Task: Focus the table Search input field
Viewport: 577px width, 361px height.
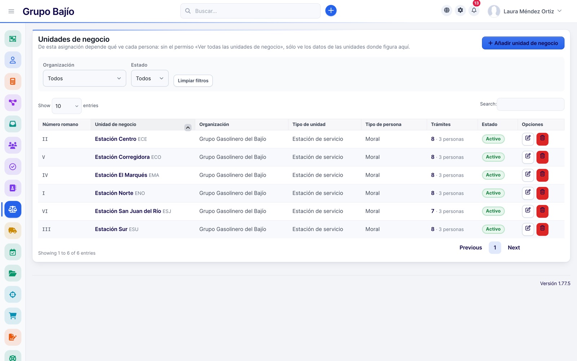Action: tap(530, 104)
